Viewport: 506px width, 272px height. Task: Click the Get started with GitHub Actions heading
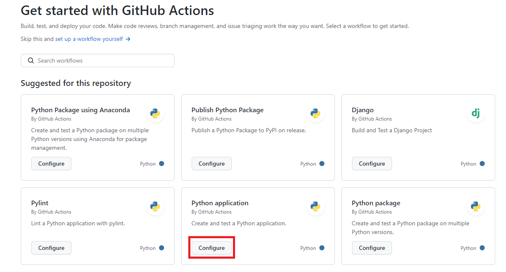(117, 10)
